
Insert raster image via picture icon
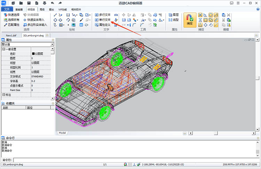73,25
